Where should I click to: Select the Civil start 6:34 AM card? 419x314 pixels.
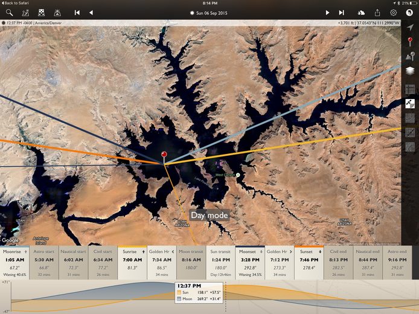103,263
